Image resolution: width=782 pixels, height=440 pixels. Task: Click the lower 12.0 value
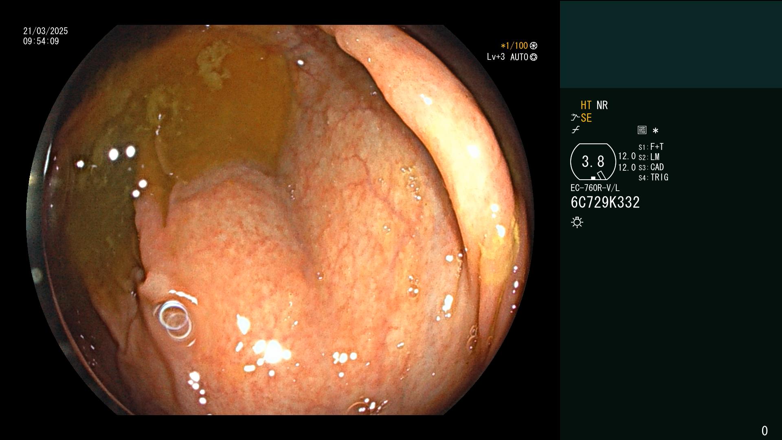tap(627, 167)
